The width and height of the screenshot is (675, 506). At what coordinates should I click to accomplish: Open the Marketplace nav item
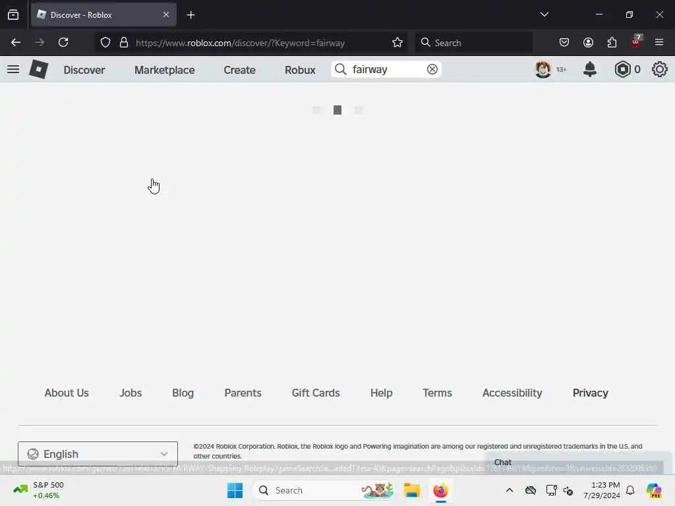[164, 70]
